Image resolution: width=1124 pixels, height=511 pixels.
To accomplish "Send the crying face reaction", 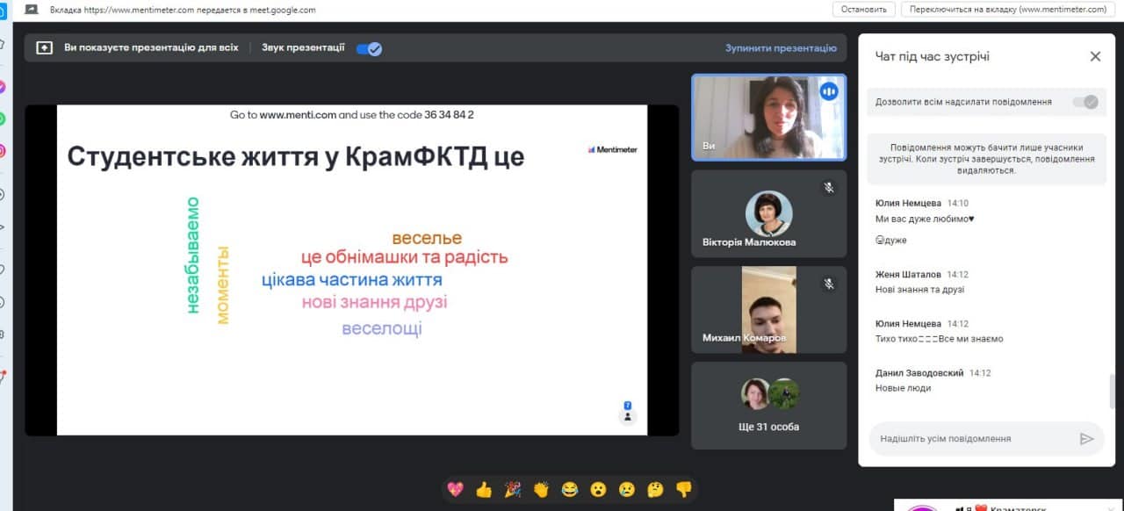I will click(627, 489).
